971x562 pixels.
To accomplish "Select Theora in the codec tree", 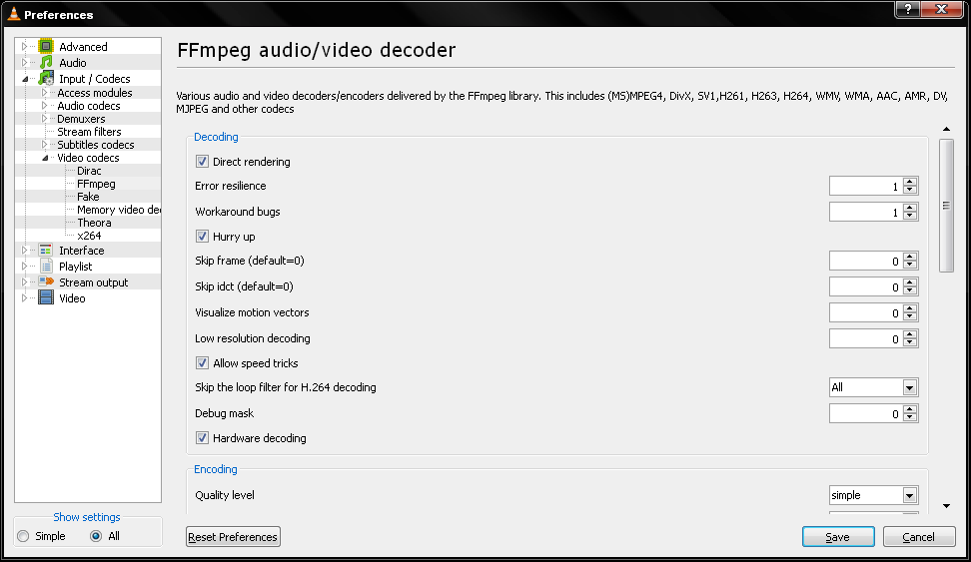I will [x=94, y=223].
